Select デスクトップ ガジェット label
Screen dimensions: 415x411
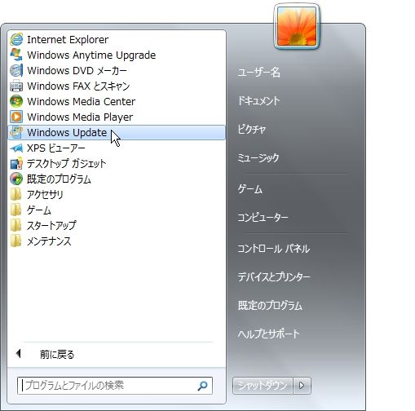pyautogui.click(x=66, y=164)
